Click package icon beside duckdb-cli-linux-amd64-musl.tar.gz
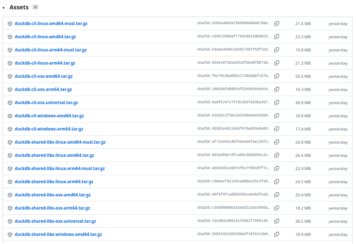Viewport: 356px width, 244px height. (x=10, y=24)
